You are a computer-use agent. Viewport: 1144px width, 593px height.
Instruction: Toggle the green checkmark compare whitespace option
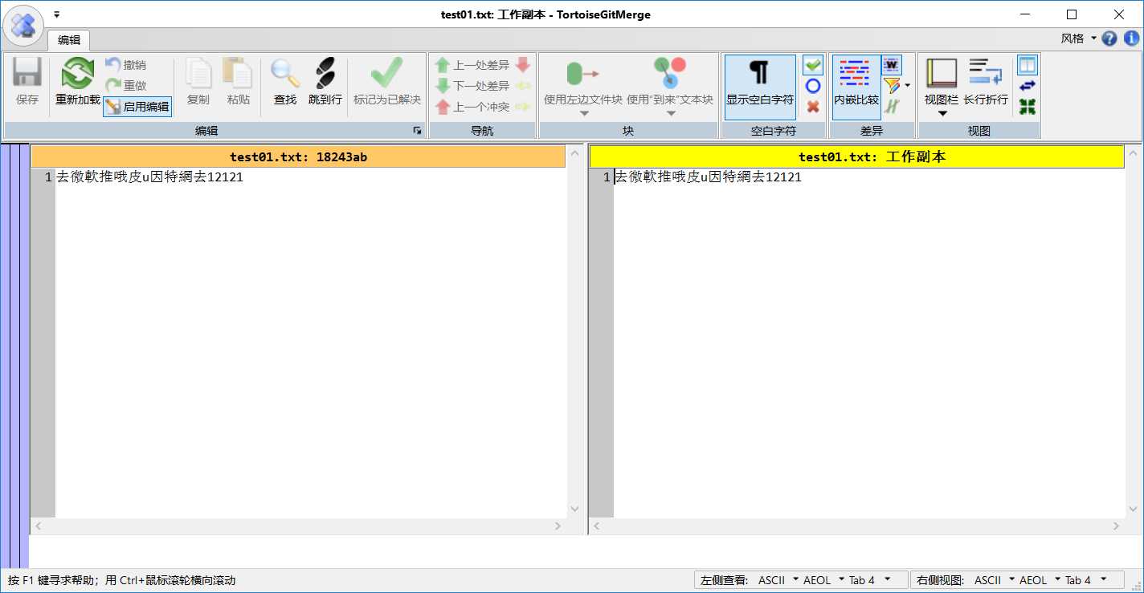click(813, 65)
